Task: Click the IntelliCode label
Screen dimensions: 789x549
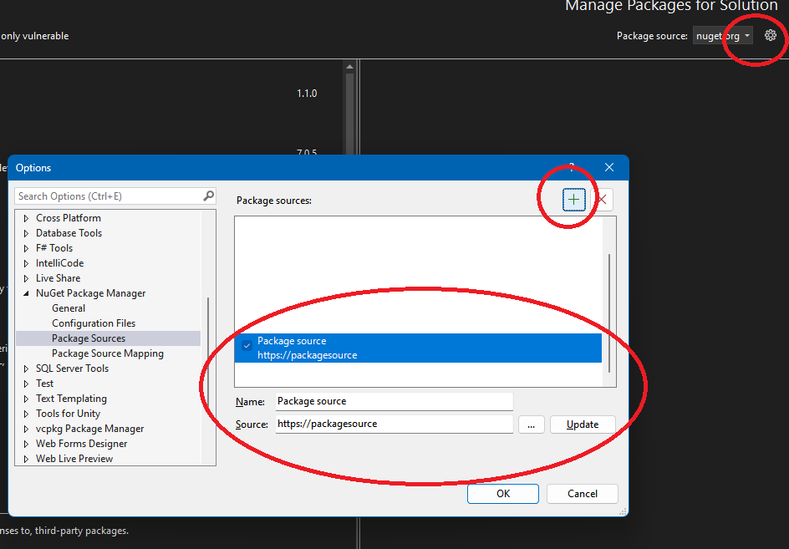Action: tap(60, 262)
